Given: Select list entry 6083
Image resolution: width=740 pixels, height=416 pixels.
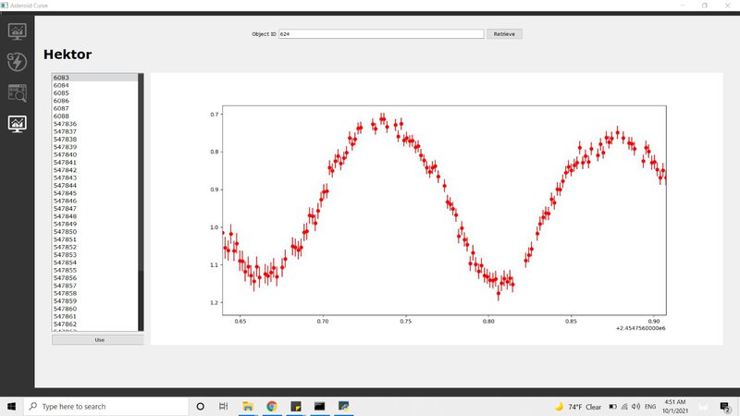Looking at the screenshot, I should tap(95, 78).
